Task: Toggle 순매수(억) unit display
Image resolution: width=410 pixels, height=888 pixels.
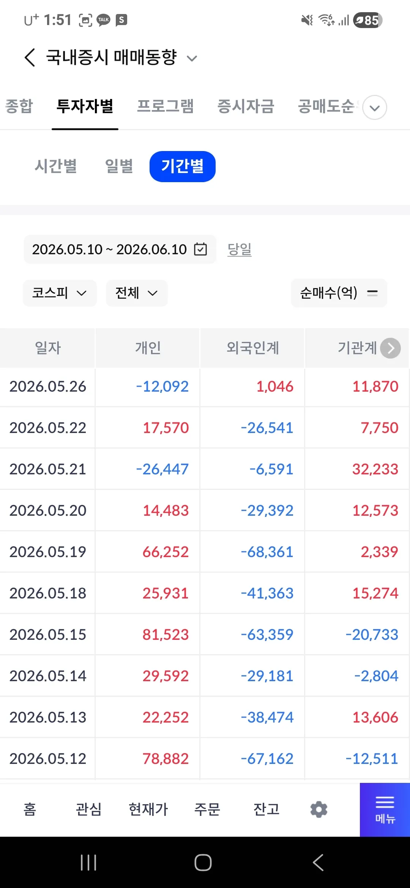Action: pyautogui.click(x=339, y=293)
